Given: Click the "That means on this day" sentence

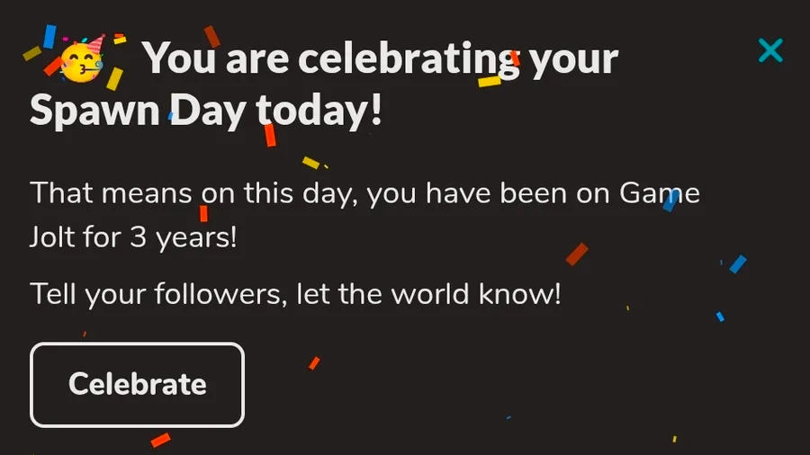Looking at the screenshot, I should [x=364, y=193].
